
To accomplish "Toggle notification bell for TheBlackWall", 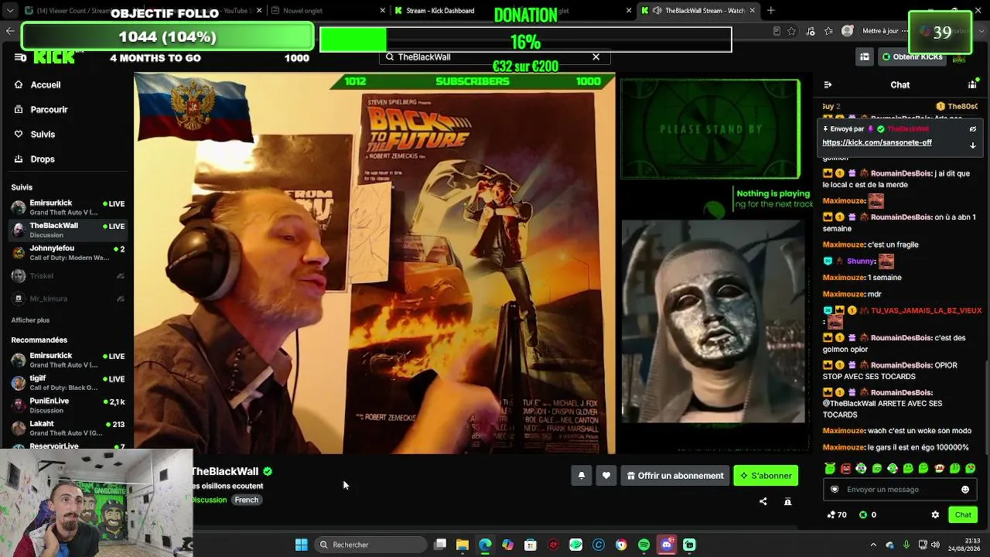I will pos(582,476).
